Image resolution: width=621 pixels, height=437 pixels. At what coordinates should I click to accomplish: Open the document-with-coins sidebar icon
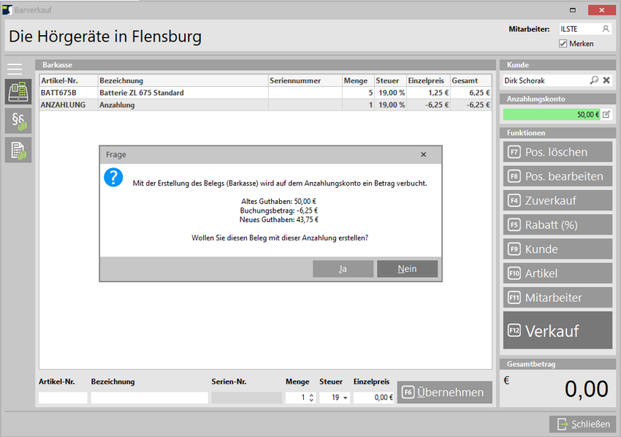pos(18,150)
